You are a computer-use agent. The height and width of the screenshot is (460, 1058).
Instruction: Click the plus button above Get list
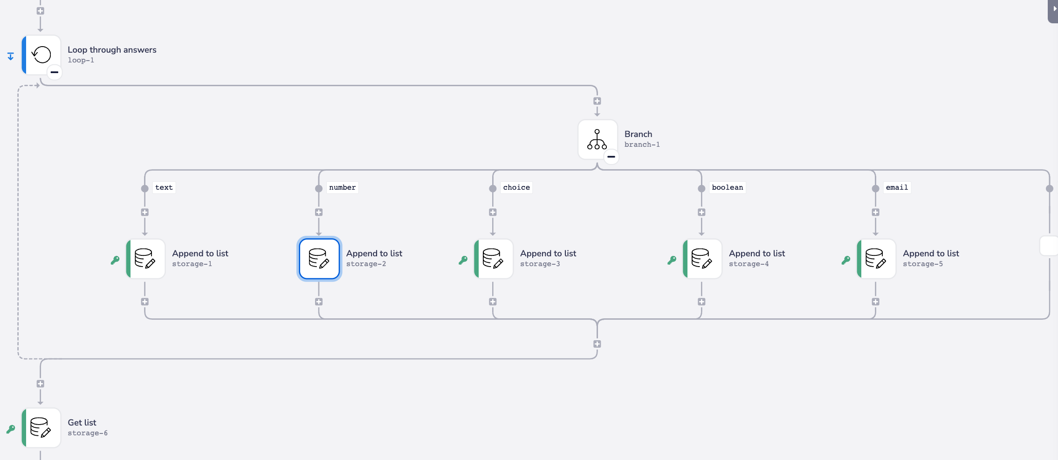pos(40,383)
